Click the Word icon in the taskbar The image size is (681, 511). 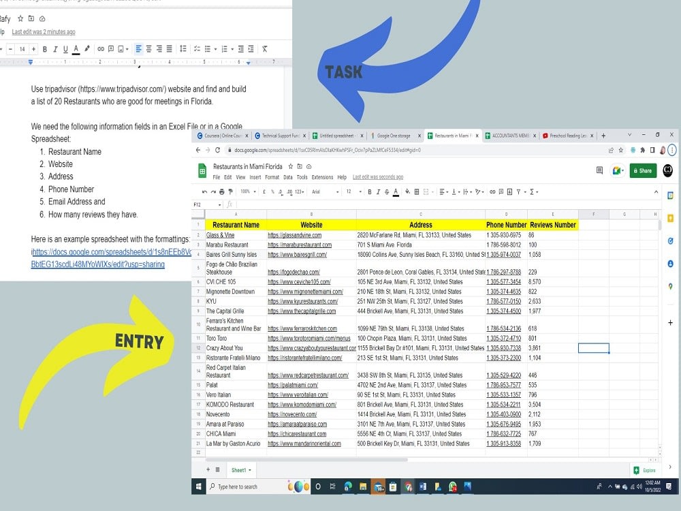(423, 486)
